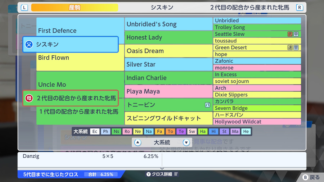Click the L shoulder button icon

(24, 8)
